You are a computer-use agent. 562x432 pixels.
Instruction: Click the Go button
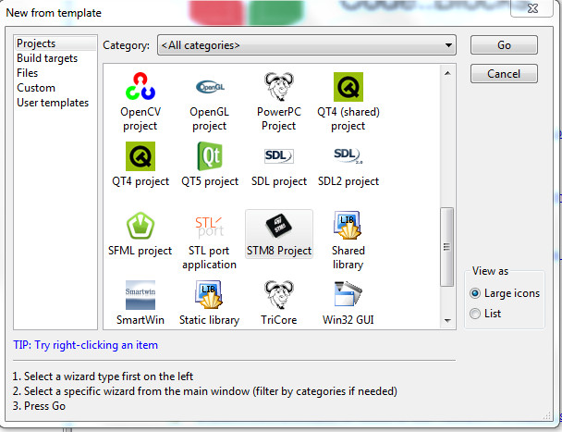(504, 45)
